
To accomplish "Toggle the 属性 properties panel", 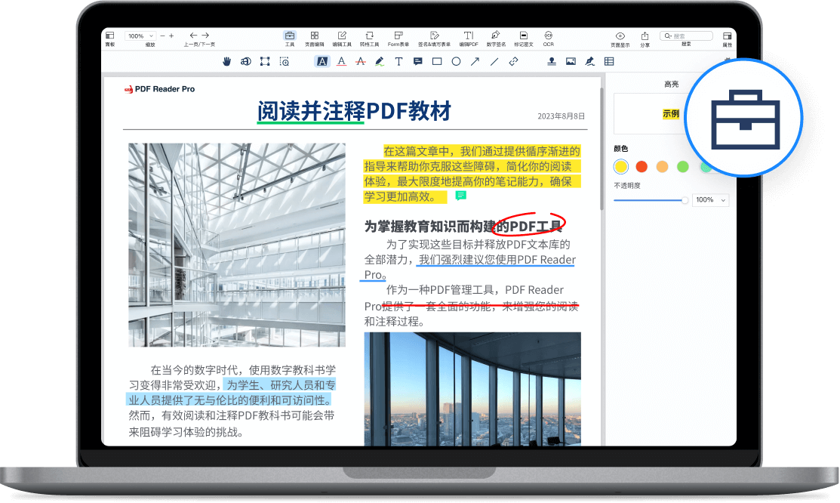I will (x=727, y=36).
